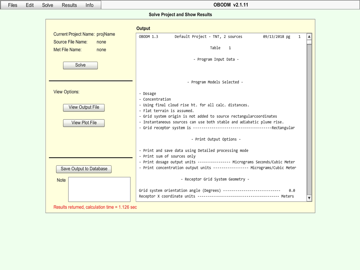Grab the output scrollbar thumb

click(309, 42)
